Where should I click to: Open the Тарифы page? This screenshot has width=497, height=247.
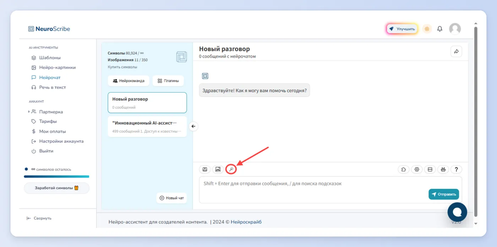point(44,122)
